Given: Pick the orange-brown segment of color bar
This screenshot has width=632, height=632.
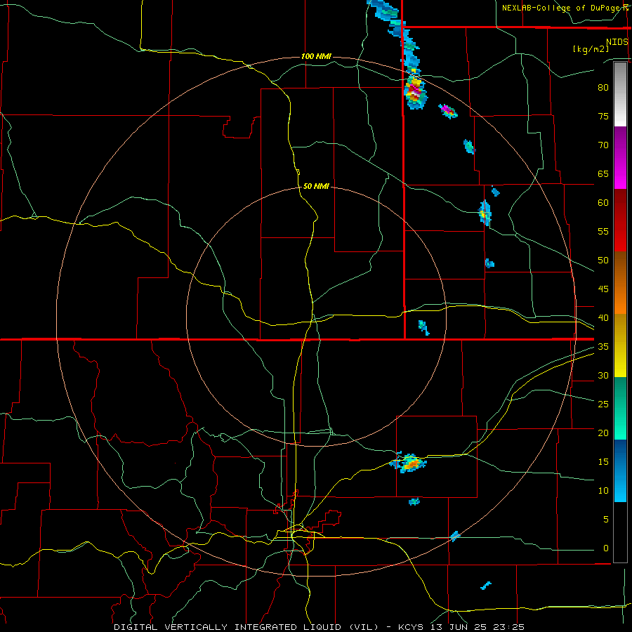Looking at the screenshot, I should coord(620,282).
